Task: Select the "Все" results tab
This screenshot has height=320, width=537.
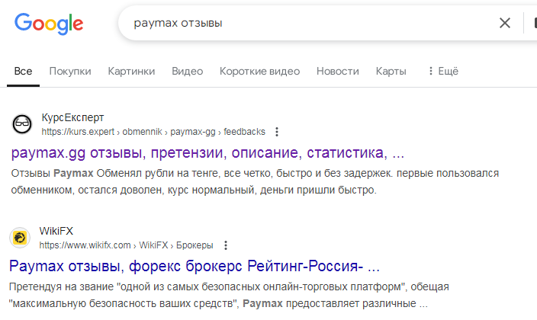Action: [x=23, y=71]
